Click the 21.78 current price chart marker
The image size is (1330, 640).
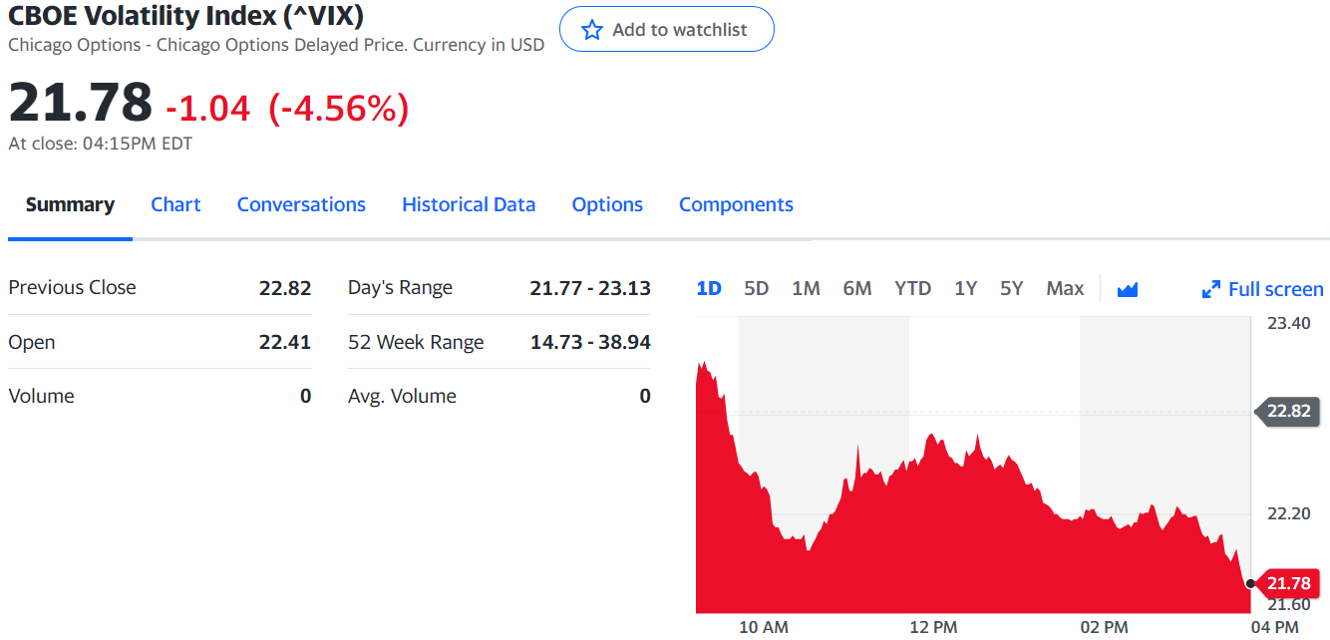point(1288,583)
